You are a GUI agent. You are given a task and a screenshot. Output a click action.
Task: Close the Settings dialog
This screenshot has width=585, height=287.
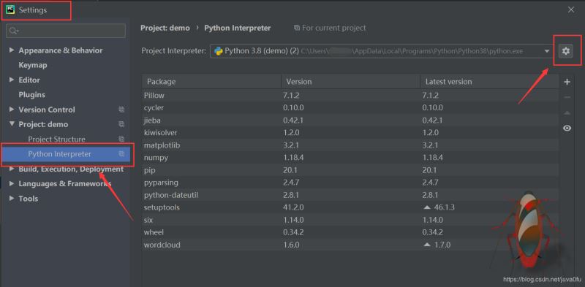coord(571,10)
